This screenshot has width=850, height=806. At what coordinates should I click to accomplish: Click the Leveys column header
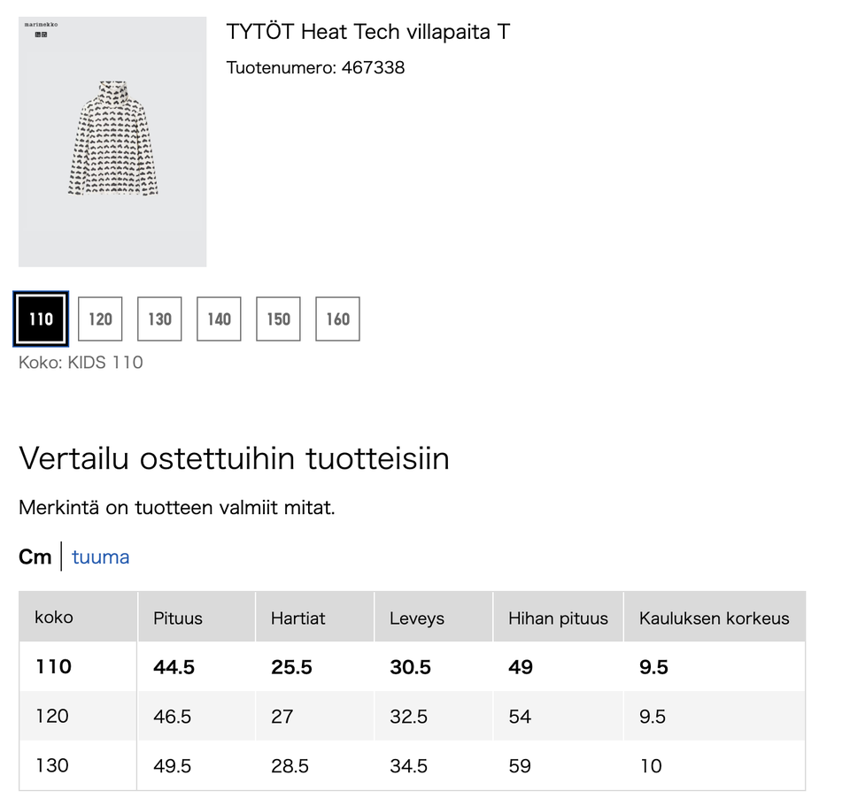click(x=416, y=618)
